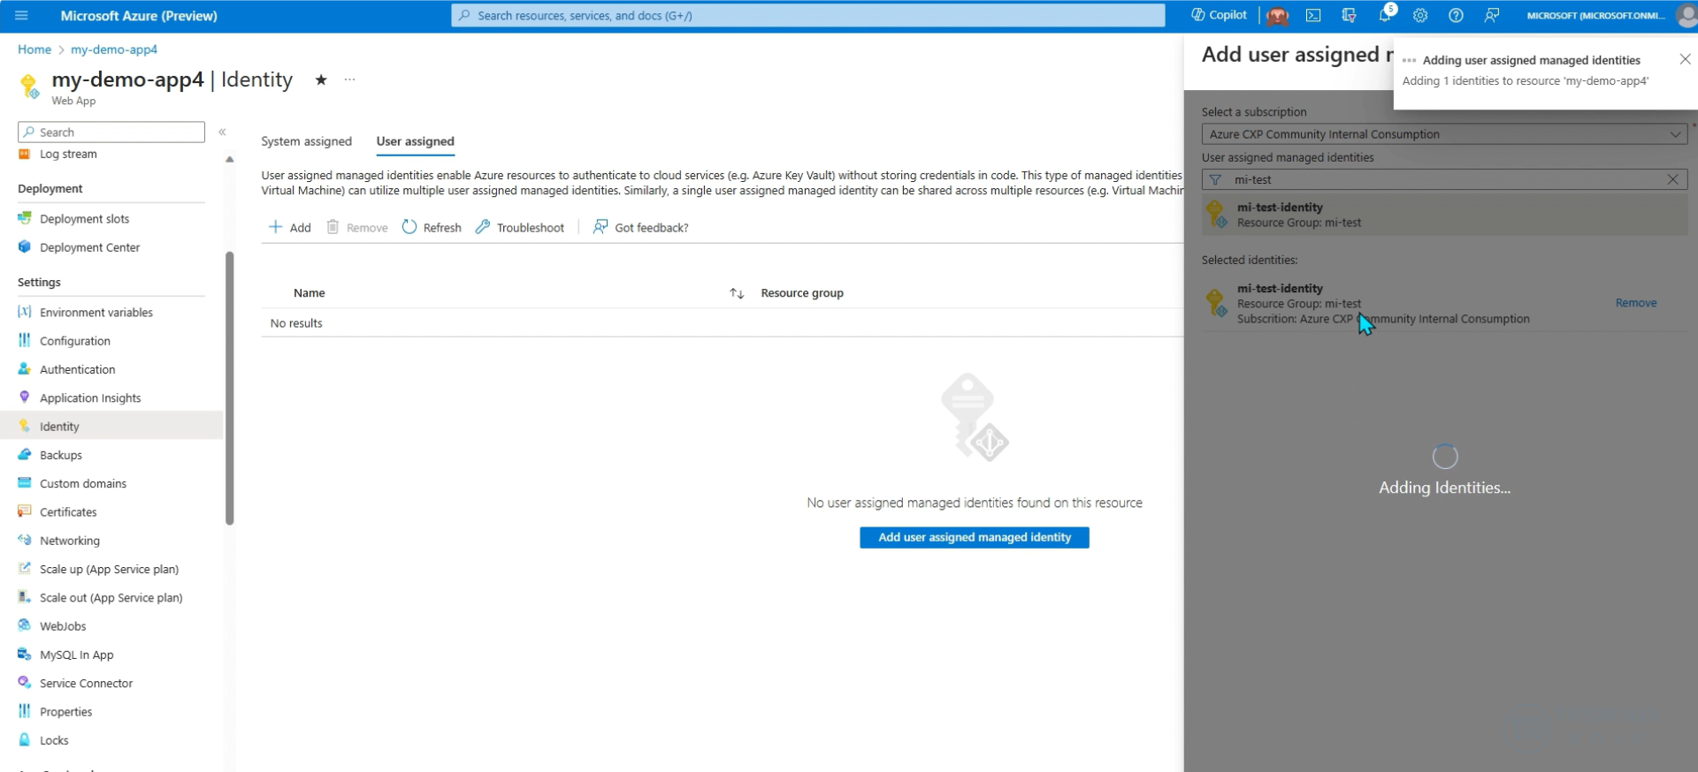
Task: Click the Add user assigned managed identity button
Action: [974, 538]
